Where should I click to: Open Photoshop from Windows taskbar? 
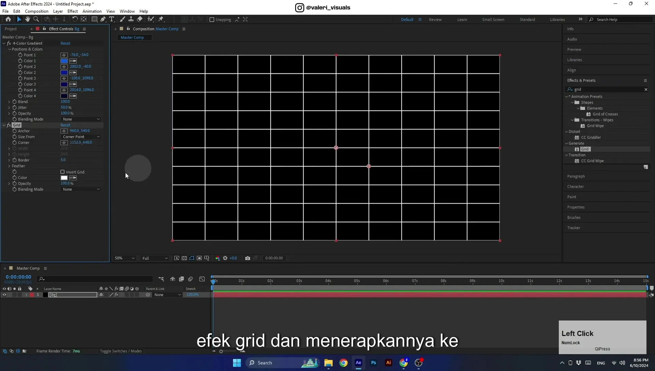point(374,363)
